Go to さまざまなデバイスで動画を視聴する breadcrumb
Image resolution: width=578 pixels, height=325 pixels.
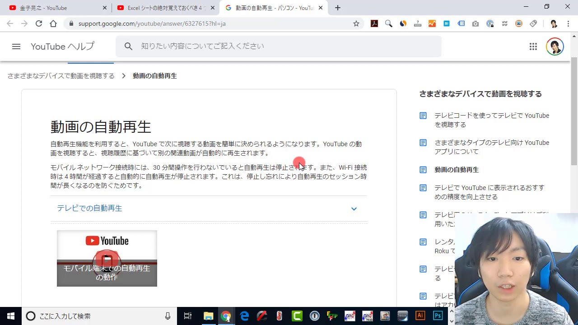coord(61,76)
